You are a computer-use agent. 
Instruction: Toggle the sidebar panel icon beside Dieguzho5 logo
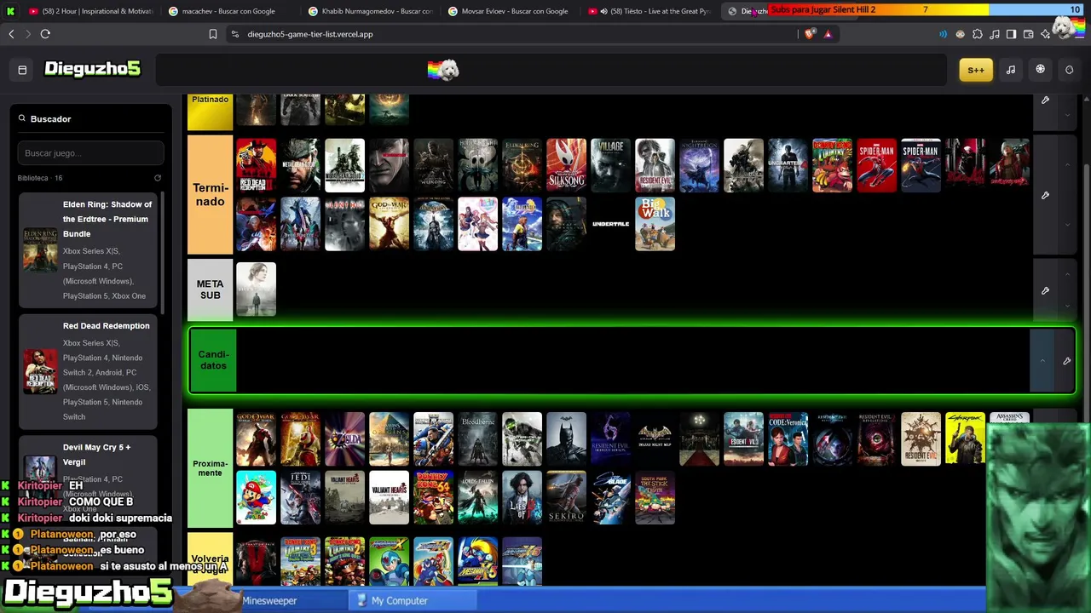(22, 70)
